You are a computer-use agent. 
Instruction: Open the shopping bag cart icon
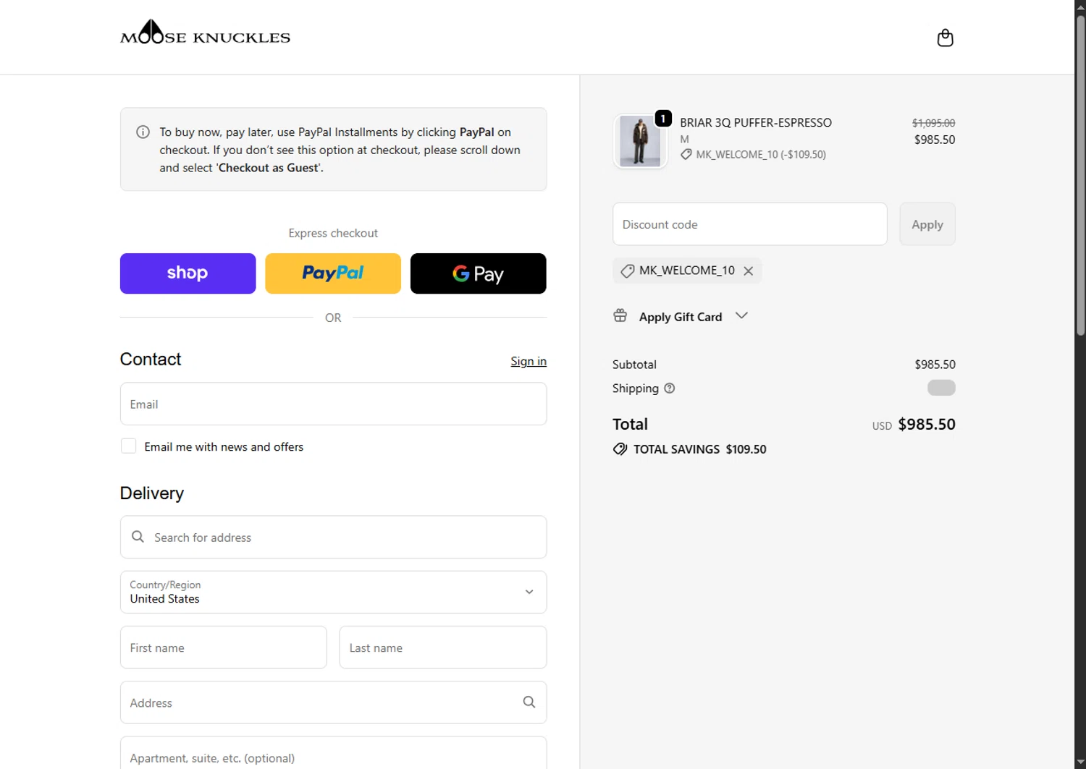945,38
